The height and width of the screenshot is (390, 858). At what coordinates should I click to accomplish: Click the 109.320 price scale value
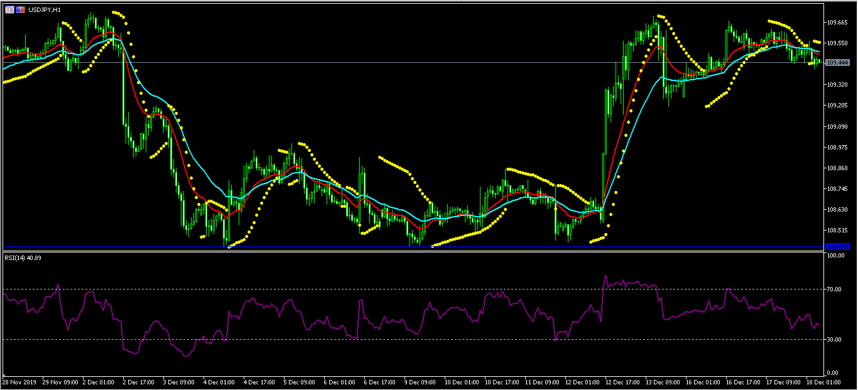838,85
